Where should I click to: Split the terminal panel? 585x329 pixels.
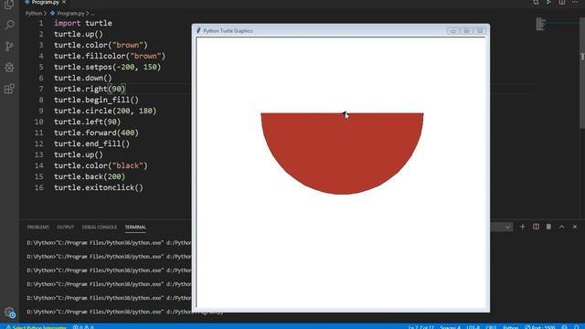[536, 227]
